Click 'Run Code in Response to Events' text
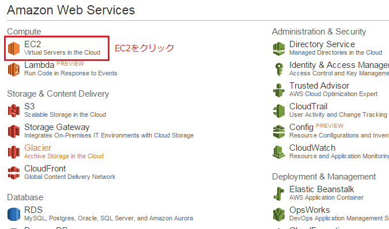 (71, 73)
